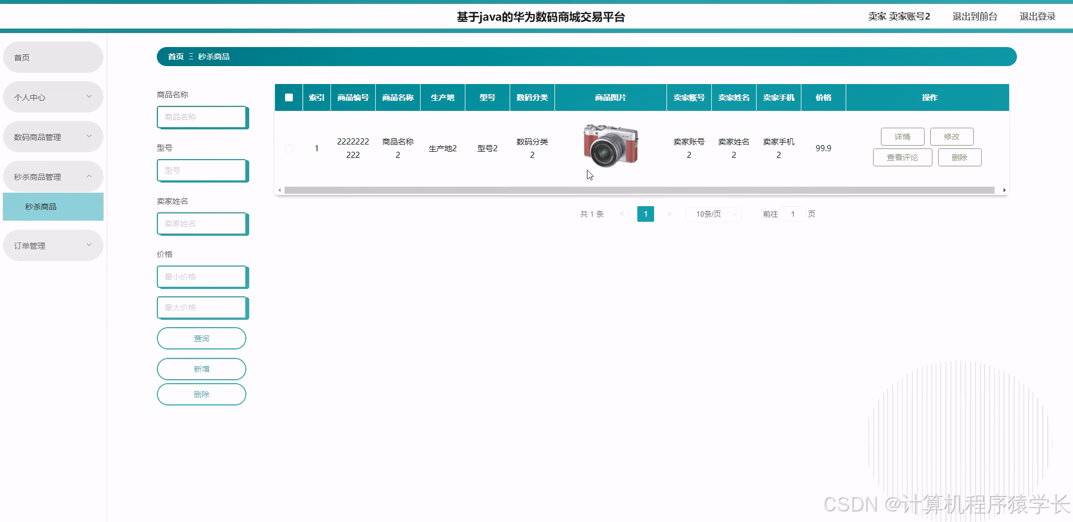The image size is (1073, 522).
Task: Click the 查询 search button
Action: coord(201,338)
